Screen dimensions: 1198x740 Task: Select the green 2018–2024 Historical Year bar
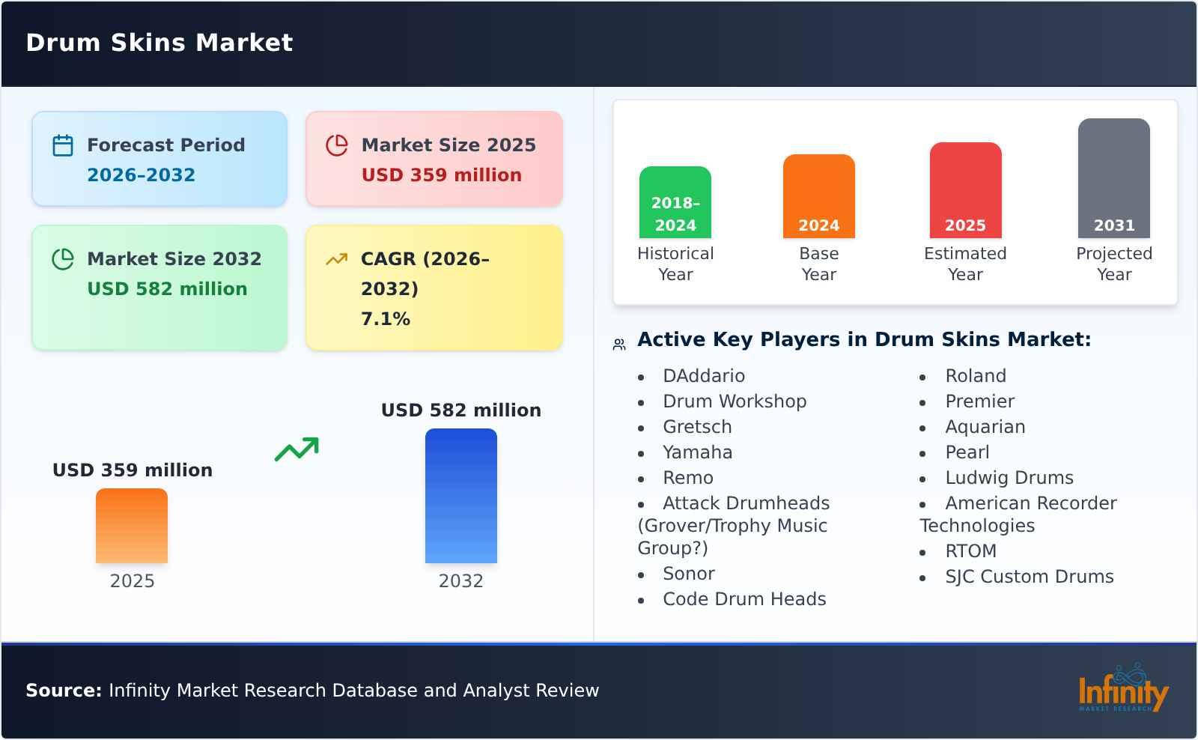coord(675,202)
